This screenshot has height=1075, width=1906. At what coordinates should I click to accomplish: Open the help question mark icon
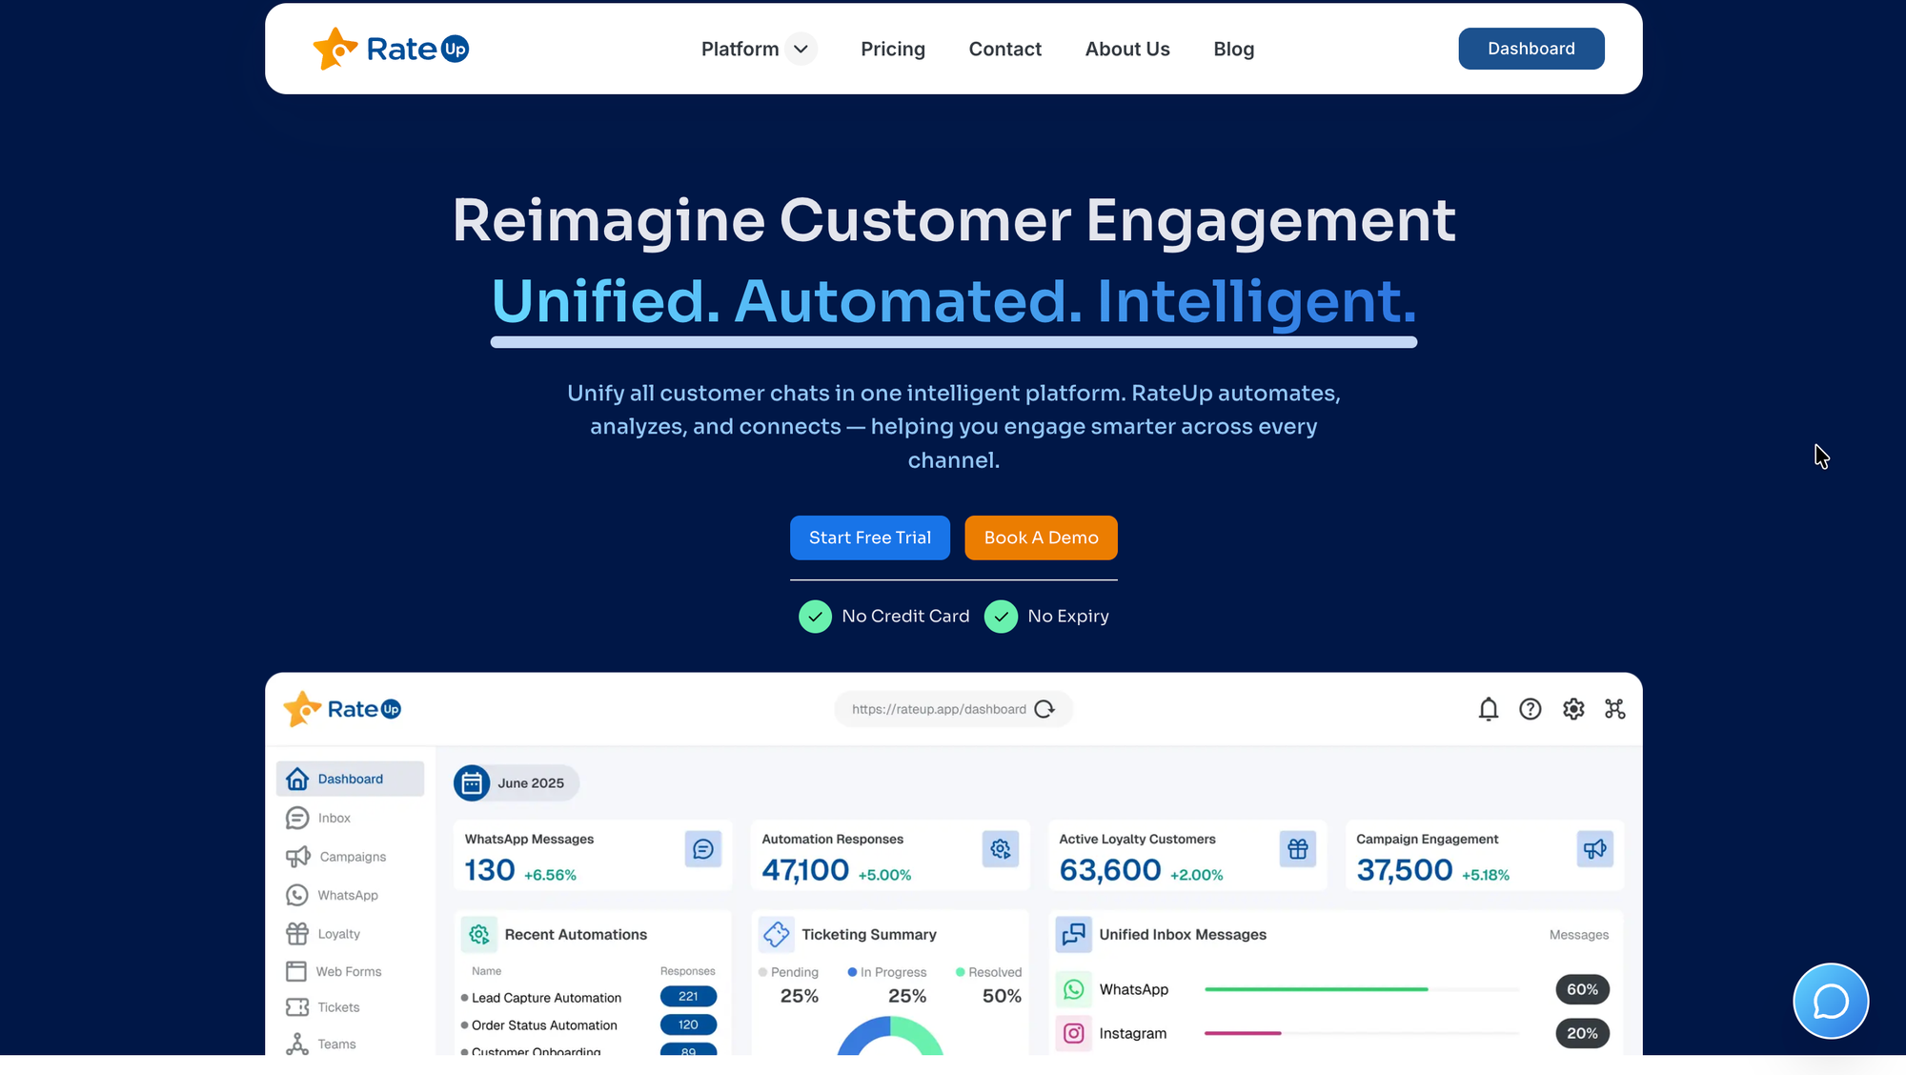pyautogui.click(x=1530, y=709)
